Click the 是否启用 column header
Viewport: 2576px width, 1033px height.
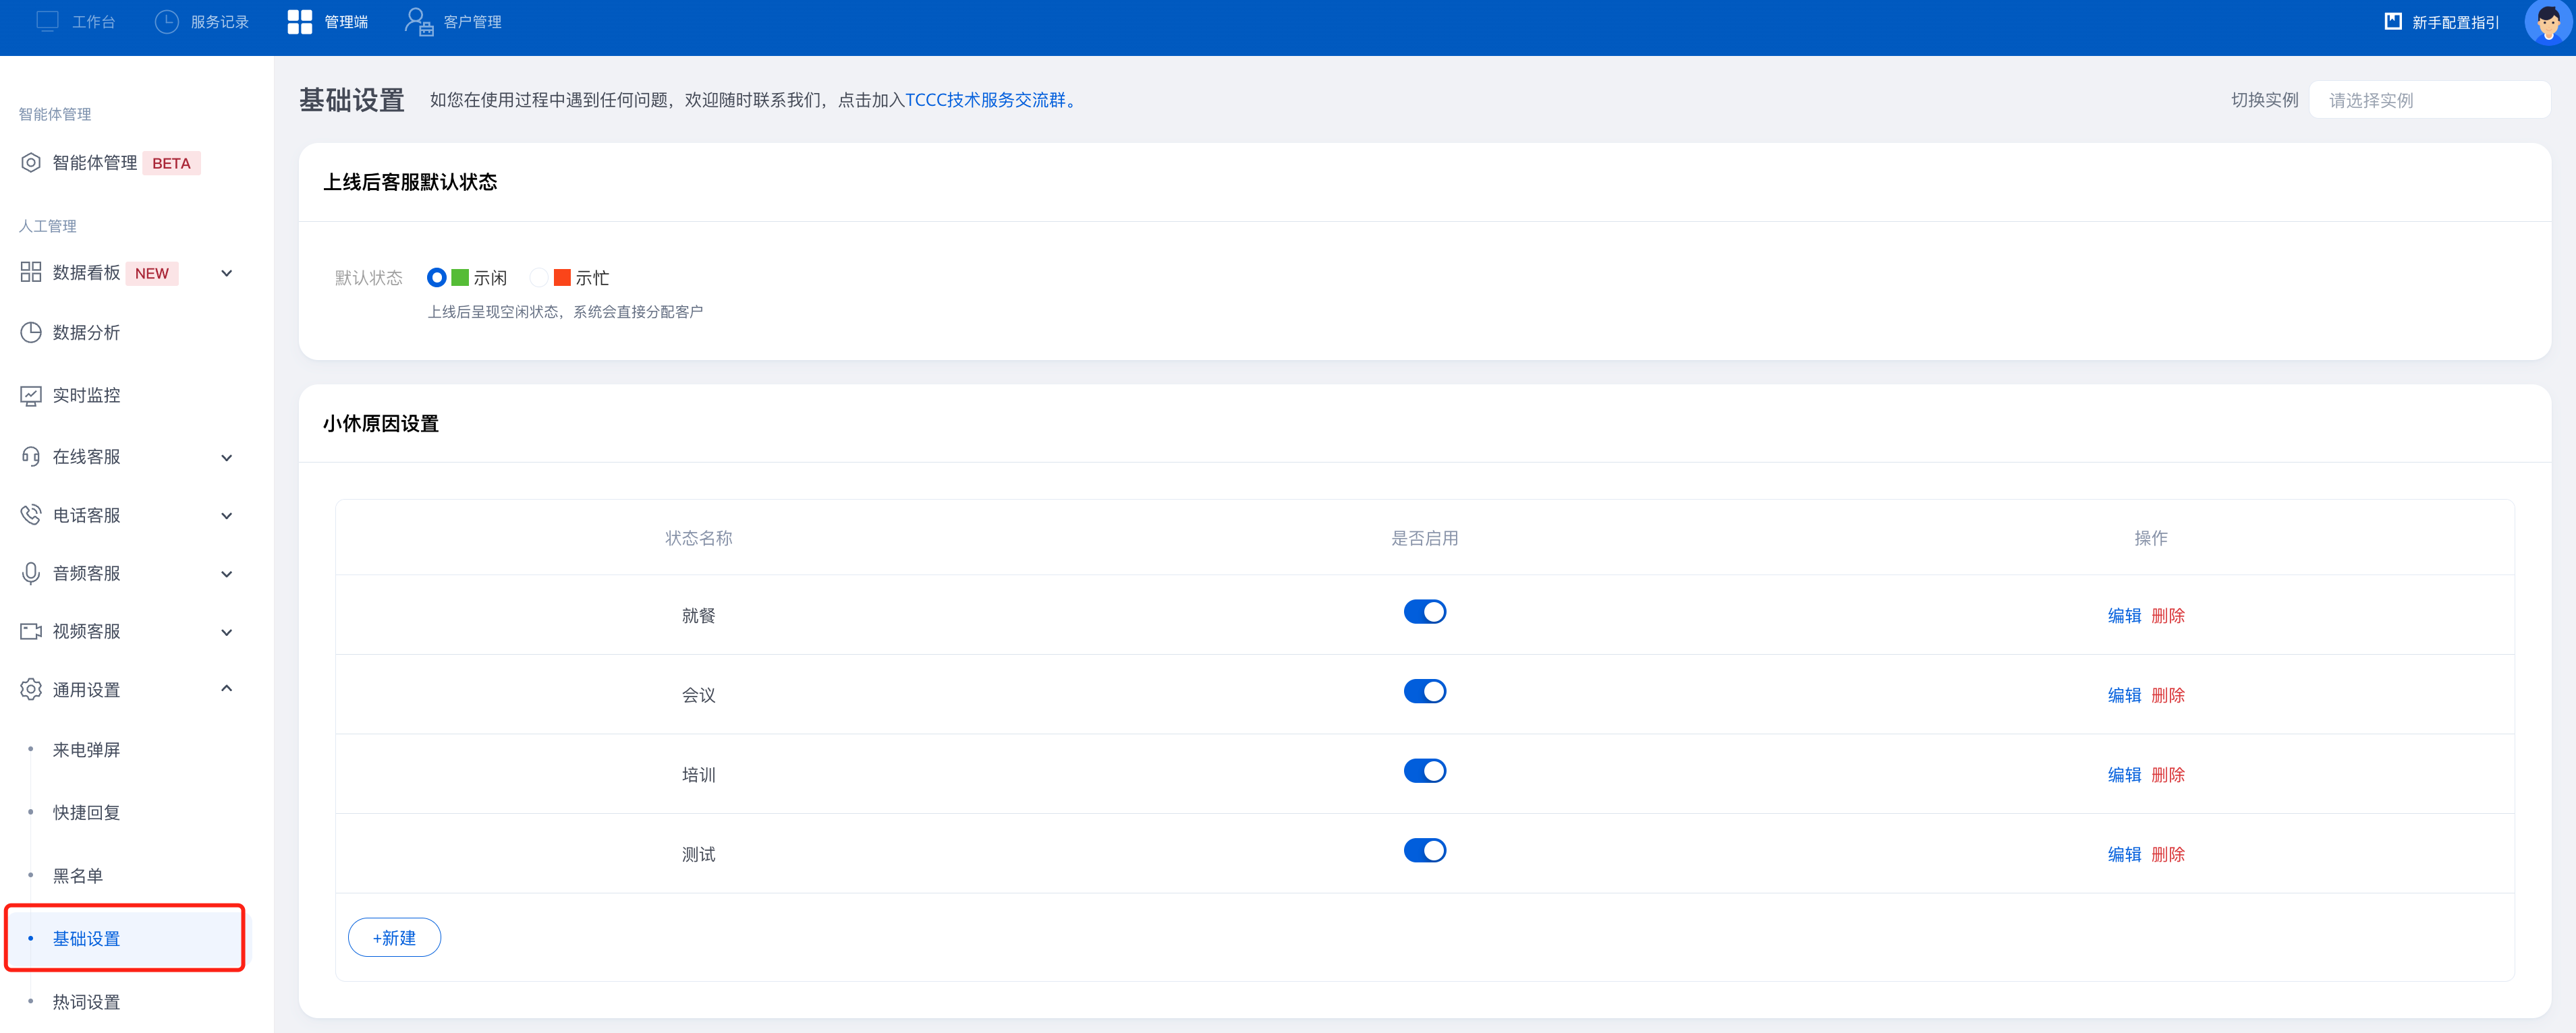(x=1424, y=537)
